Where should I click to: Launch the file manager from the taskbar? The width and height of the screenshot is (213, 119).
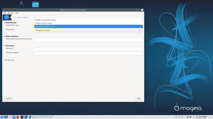pyautogui.click(x=14, y=117)
